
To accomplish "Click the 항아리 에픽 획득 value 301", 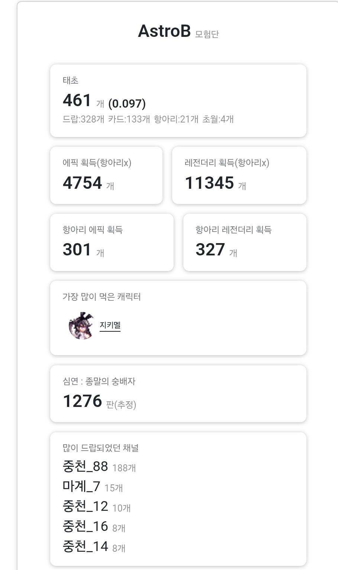I will point(77,250).
